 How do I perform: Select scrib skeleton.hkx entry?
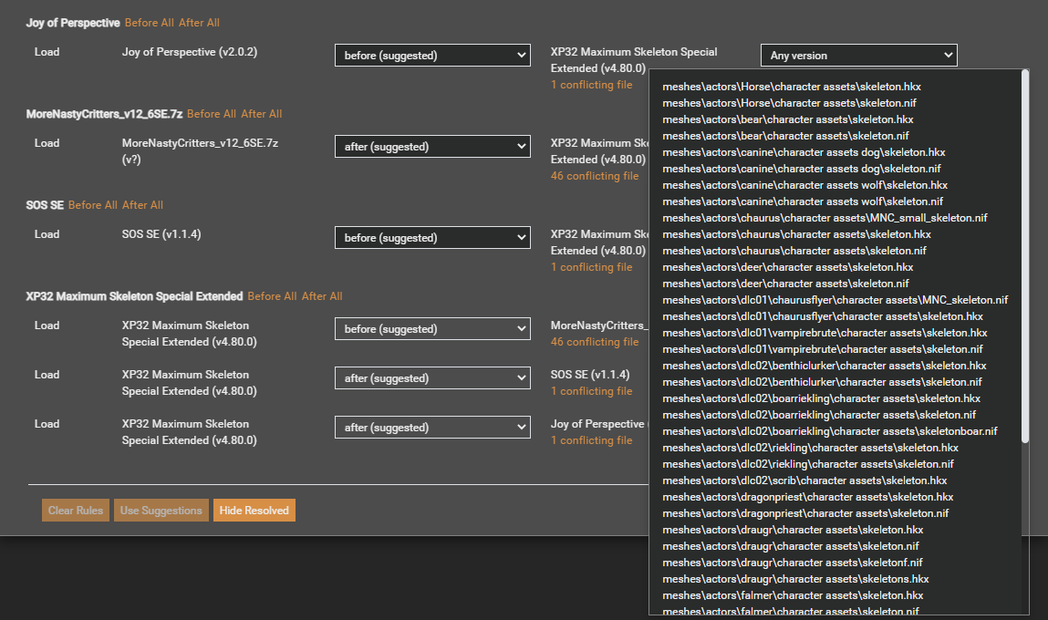coord(804,480)
